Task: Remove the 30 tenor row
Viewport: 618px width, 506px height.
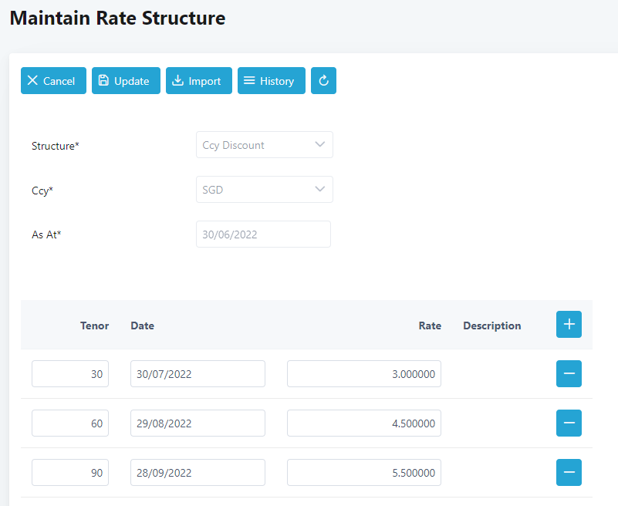Action: point(569,374)
